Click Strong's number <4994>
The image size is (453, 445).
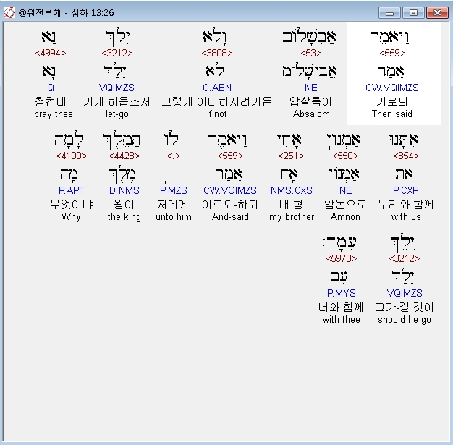point(51,53)
